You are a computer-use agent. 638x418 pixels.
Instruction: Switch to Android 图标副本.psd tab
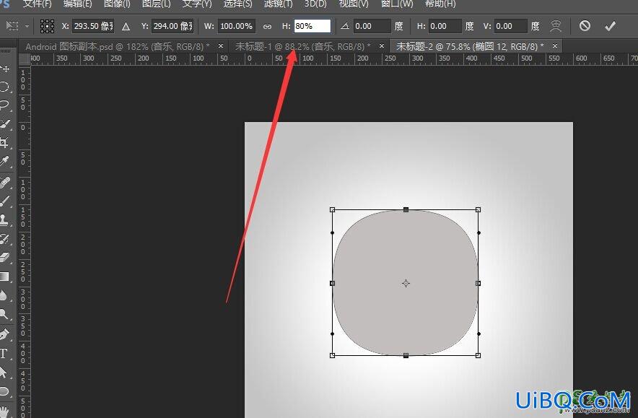tap(117, 46)
